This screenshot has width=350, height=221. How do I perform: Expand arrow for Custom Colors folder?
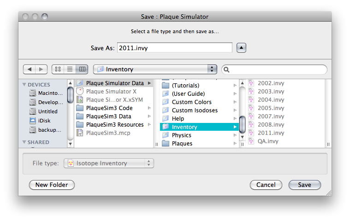click(235, 102)
